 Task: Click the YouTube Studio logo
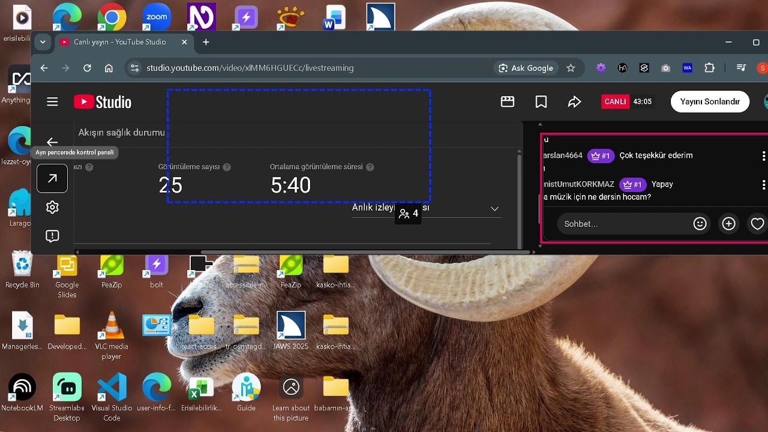pyautogui.click(x=103, y=102)
